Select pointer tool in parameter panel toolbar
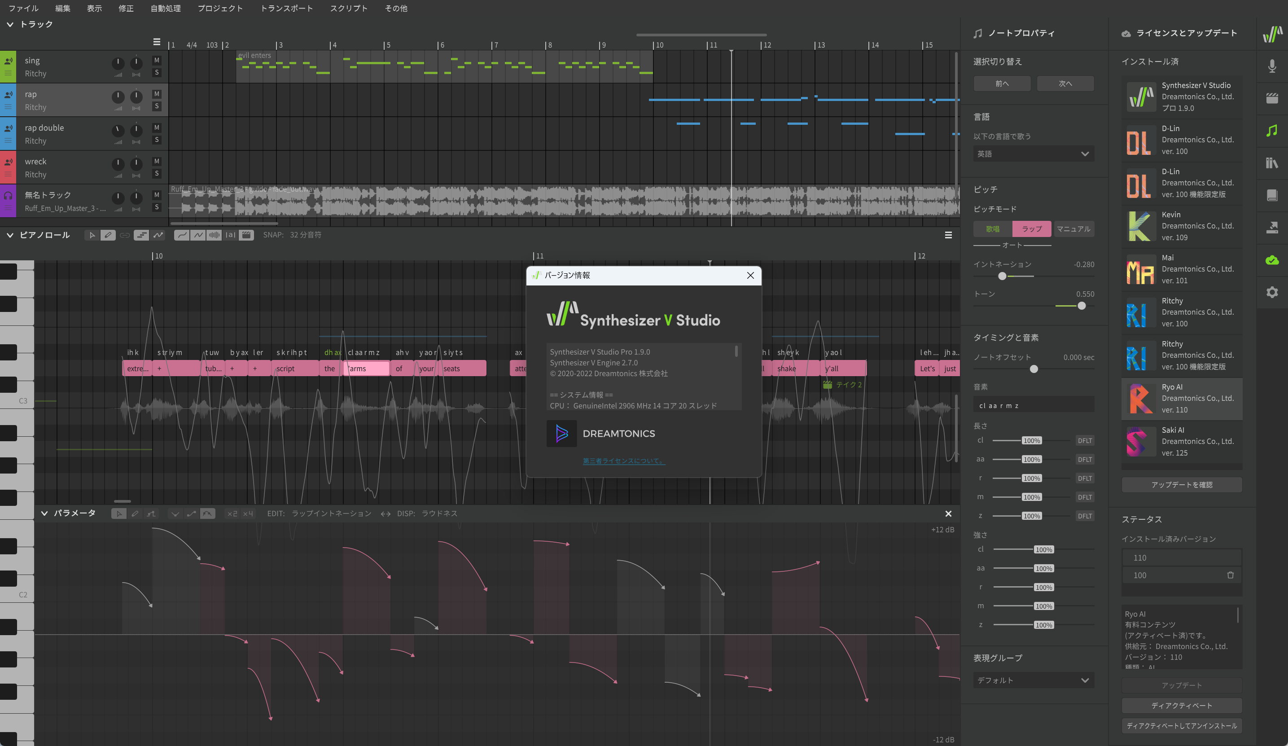1288x746 pixels. click(119, 513)
